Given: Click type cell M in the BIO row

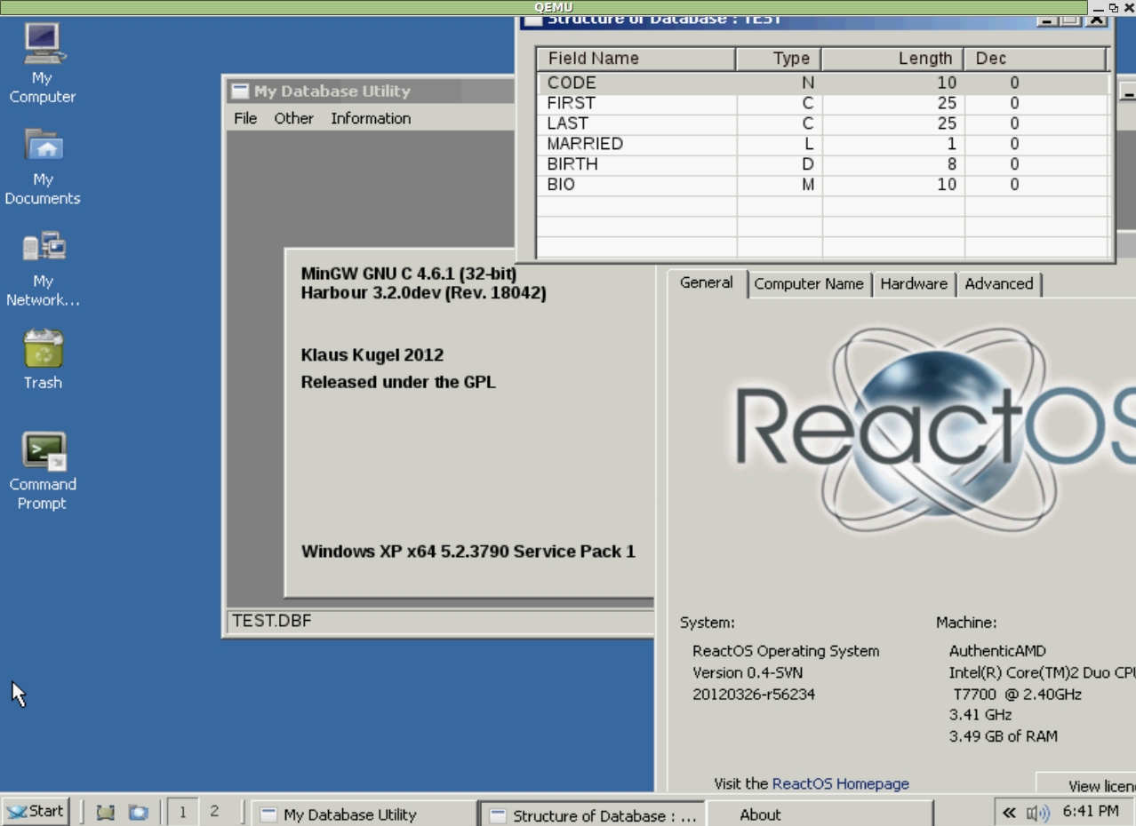Looking at the screenshot, I should [780, 185].
